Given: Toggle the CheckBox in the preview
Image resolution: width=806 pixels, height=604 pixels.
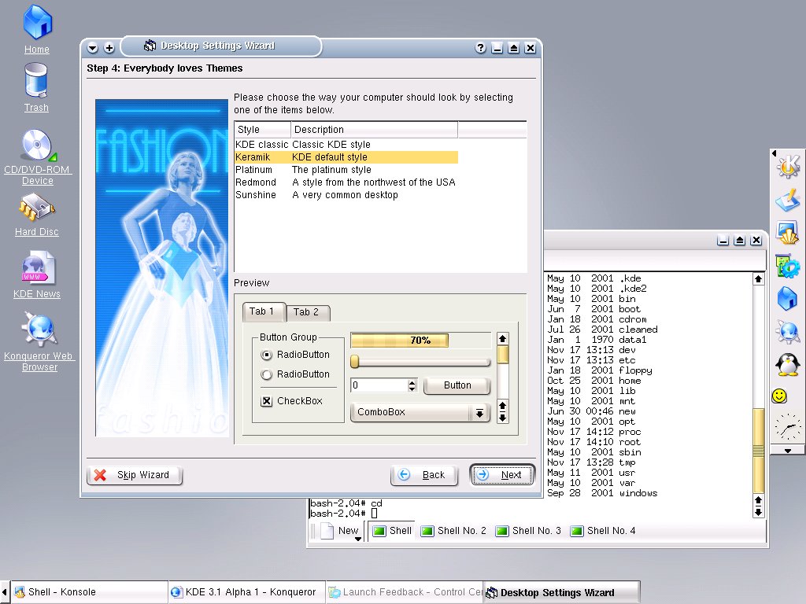Looking at the screenshot, I should (x=267, y=401).
